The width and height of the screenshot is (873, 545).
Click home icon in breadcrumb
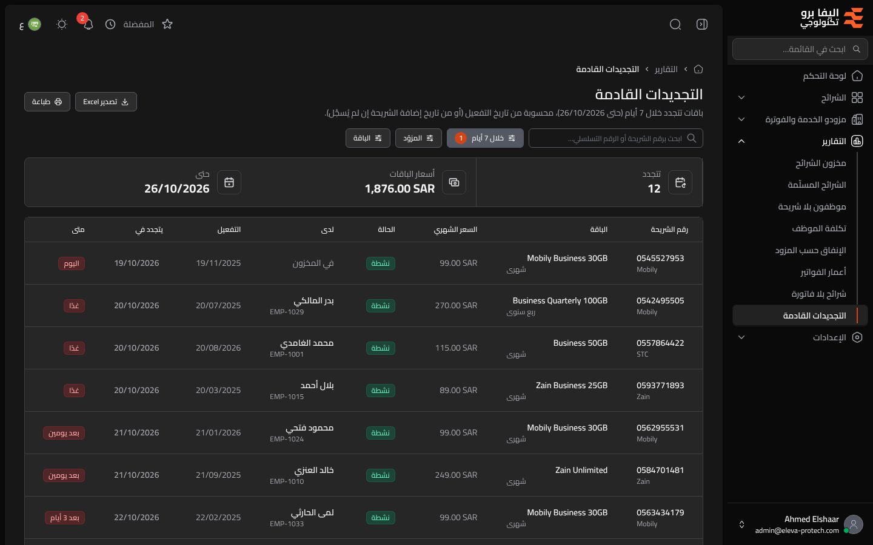click(x=698, y=69)
